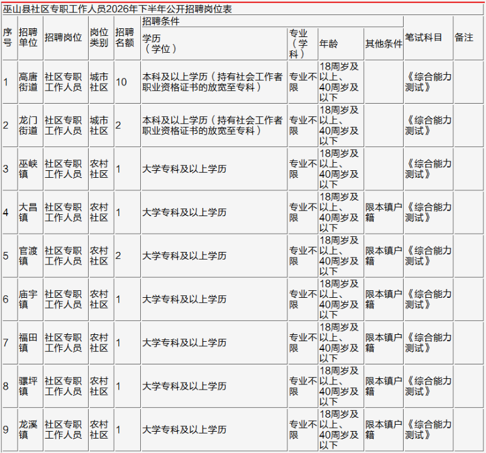
Task: Click quota value 2 in 官渡镇 row
Action: click(x=118, y=256)
